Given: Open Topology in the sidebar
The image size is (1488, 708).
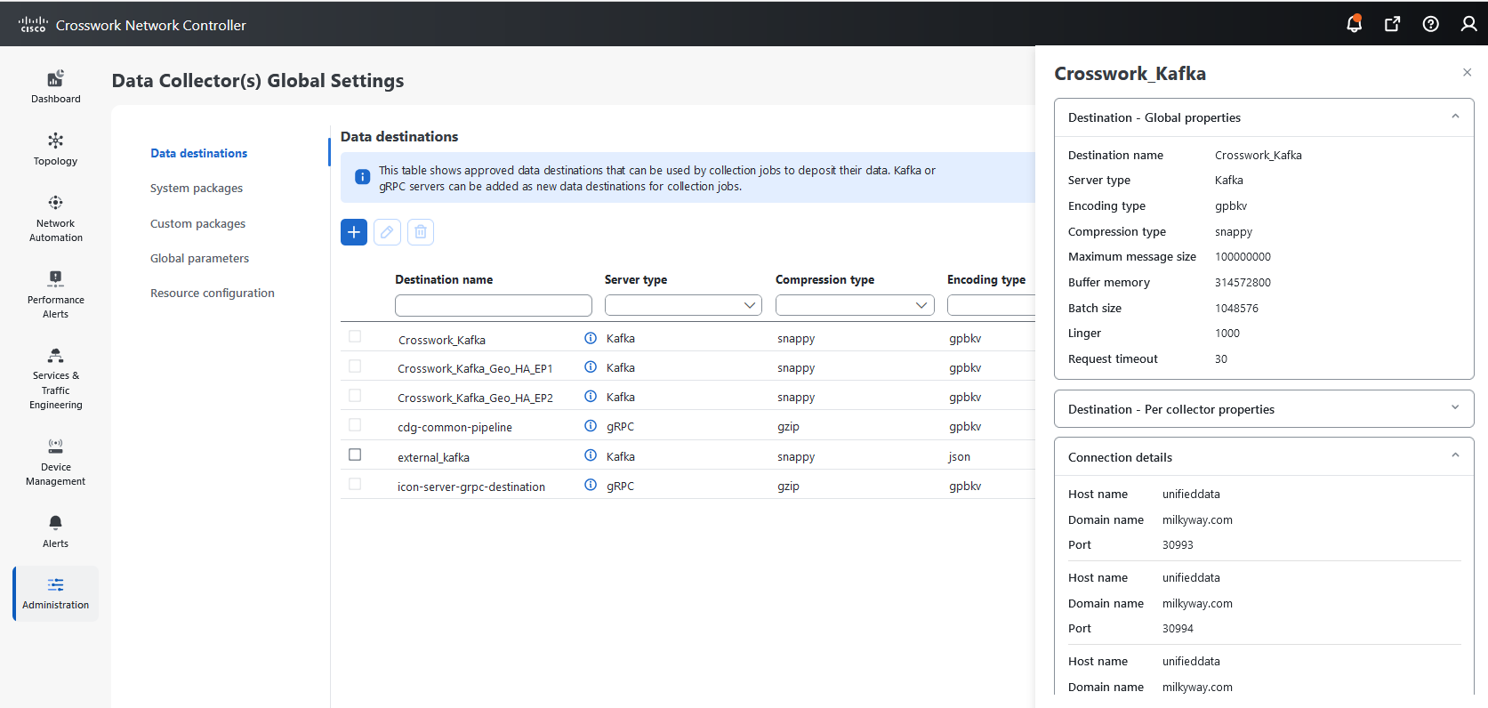Looking at the screenshot, I should 56,149.
